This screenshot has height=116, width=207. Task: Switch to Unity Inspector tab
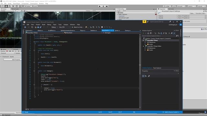tap(162, 9)
